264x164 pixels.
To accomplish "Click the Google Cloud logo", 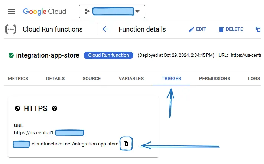I will (45, 12).
